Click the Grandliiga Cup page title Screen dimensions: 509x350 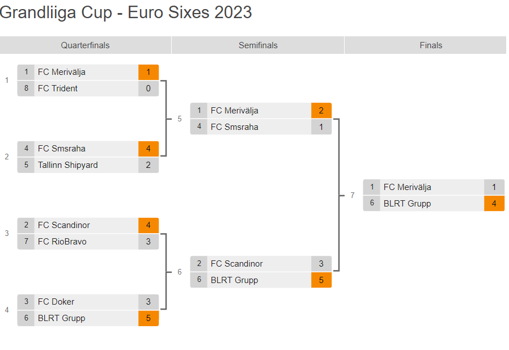tap(126, 12)
